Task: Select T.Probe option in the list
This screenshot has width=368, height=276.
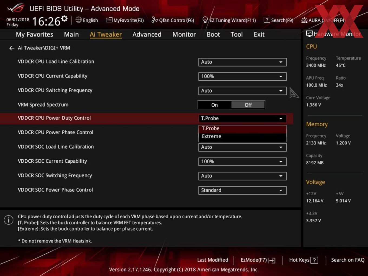Action: [242, 129]
